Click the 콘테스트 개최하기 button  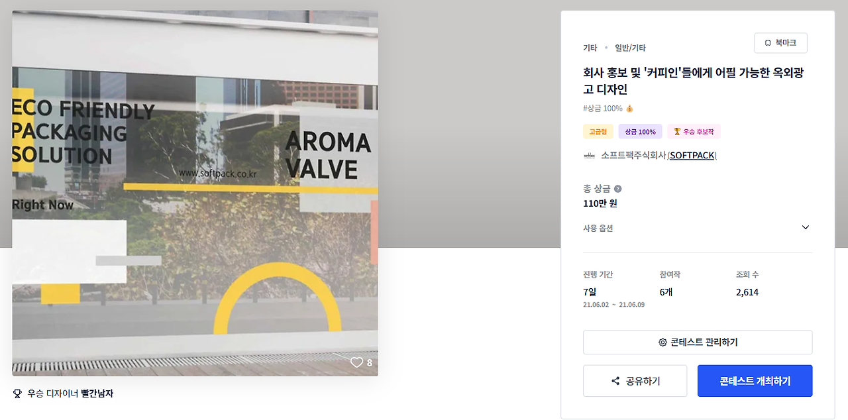click(x=755, y=381)
